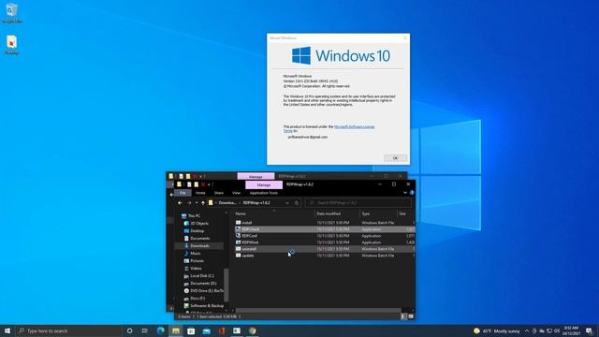Sort files by the Name column
The image size is (599, 337).
(274, 213)
